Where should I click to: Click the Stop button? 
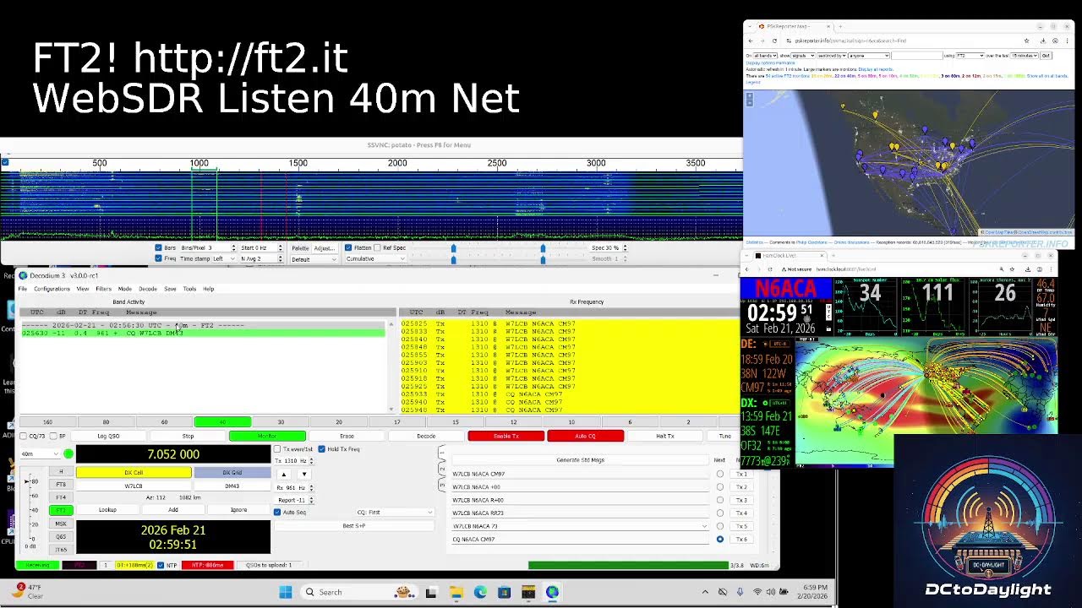tap(188, 436)
